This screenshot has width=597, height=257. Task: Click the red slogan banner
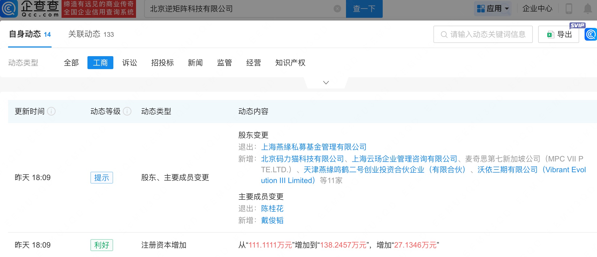[x=99, y=9]
